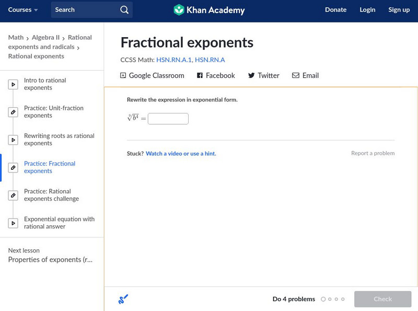Viewport: 418px width, 311px height.
Task: Click the play icon for Intro to rational exponents
Action: [x=13, y=85]
